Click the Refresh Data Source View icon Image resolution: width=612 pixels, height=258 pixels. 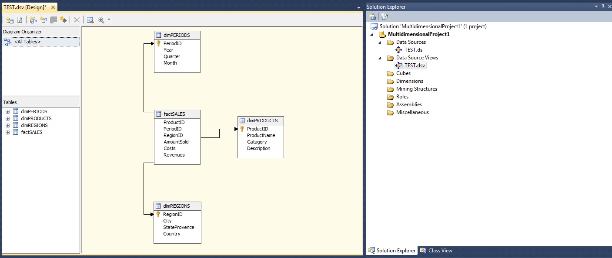20,20
